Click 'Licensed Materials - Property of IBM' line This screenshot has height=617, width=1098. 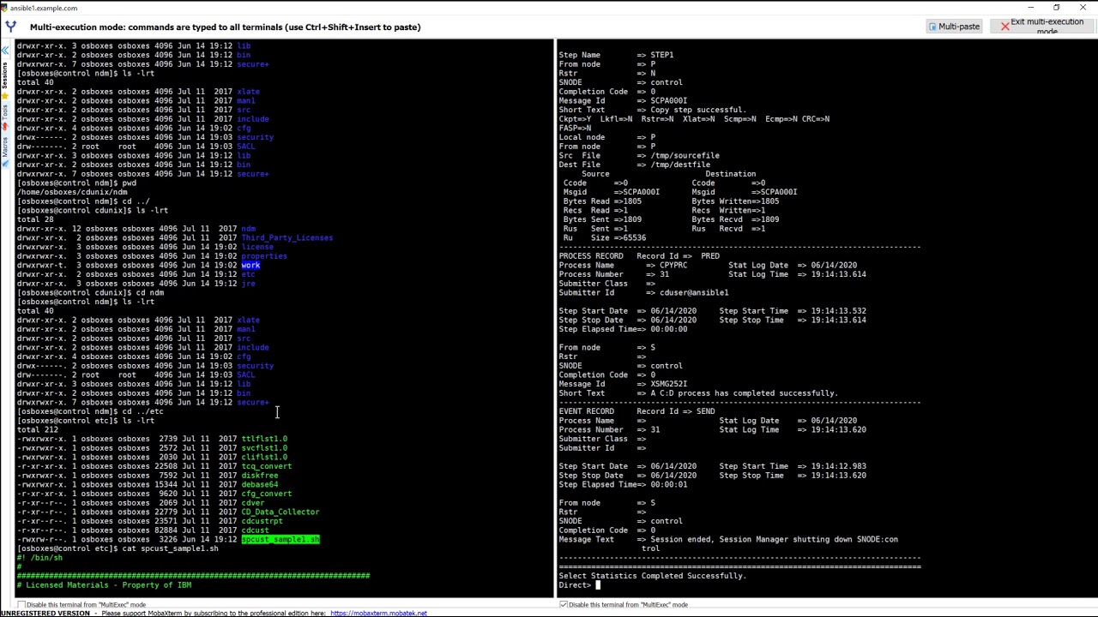coord(108,584)
